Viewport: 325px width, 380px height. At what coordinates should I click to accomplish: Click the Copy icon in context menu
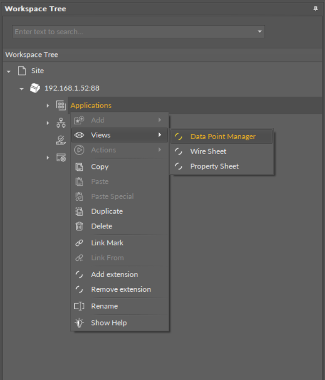coord(79,167)
